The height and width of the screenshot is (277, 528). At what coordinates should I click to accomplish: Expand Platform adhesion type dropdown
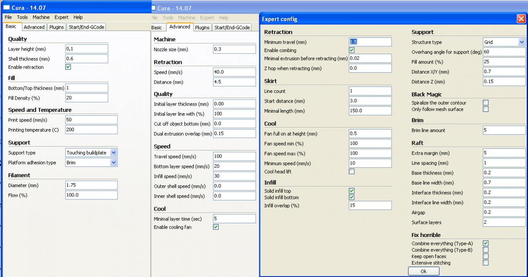point(114,163)
